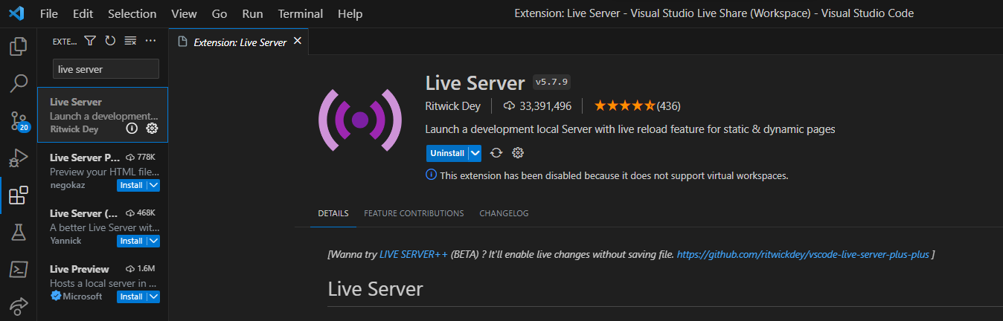
Task: Open the Run and Debug view
Action: 18,158
